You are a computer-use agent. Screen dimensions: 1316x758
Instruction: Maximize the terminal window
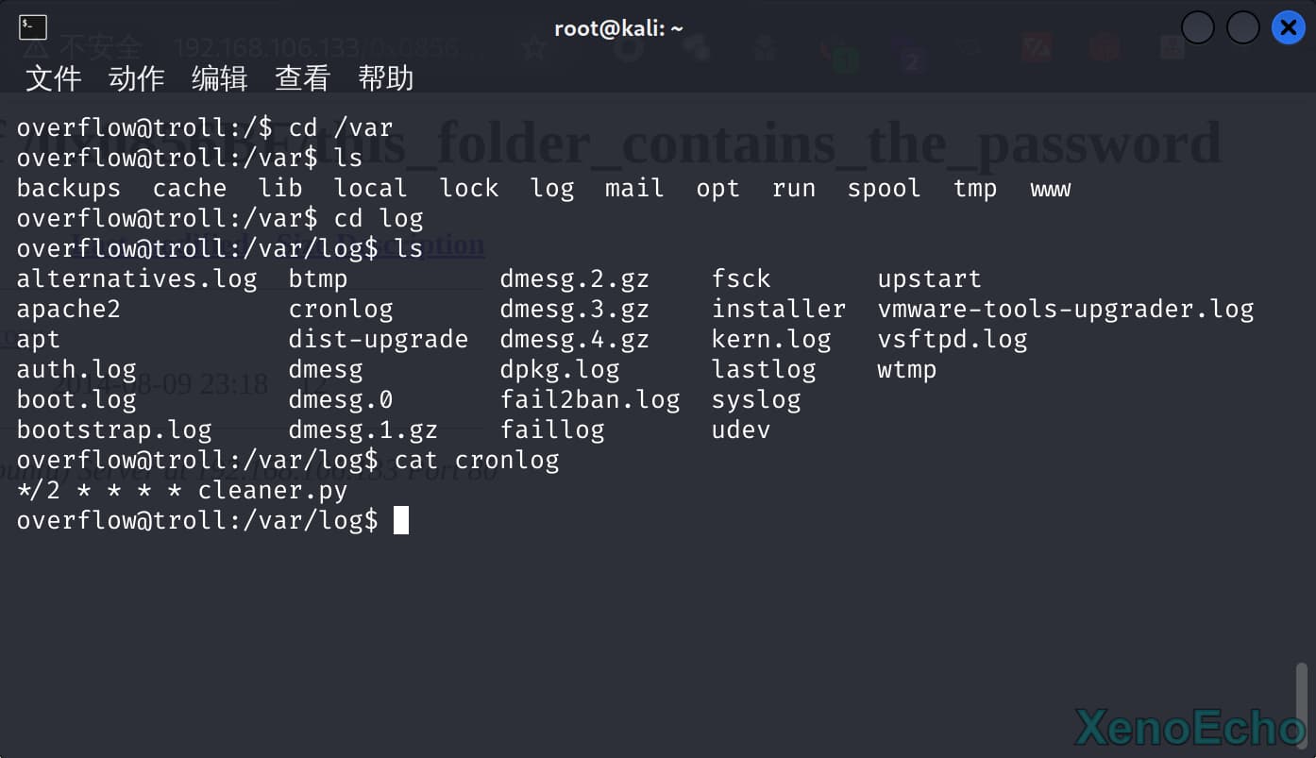point(1242,28)
